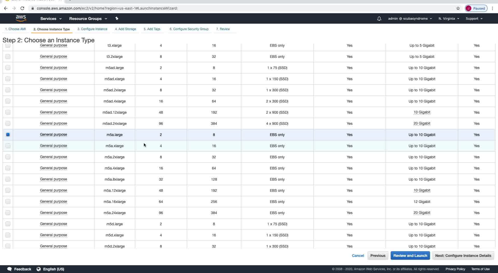Check the m5a.2xlarge row checkbox

[8, 157]
